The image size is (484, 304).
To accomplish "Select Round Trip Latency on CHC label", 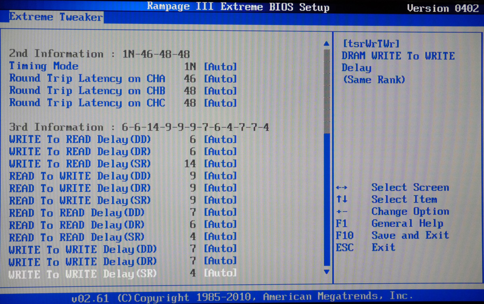I will coord(87,103).
